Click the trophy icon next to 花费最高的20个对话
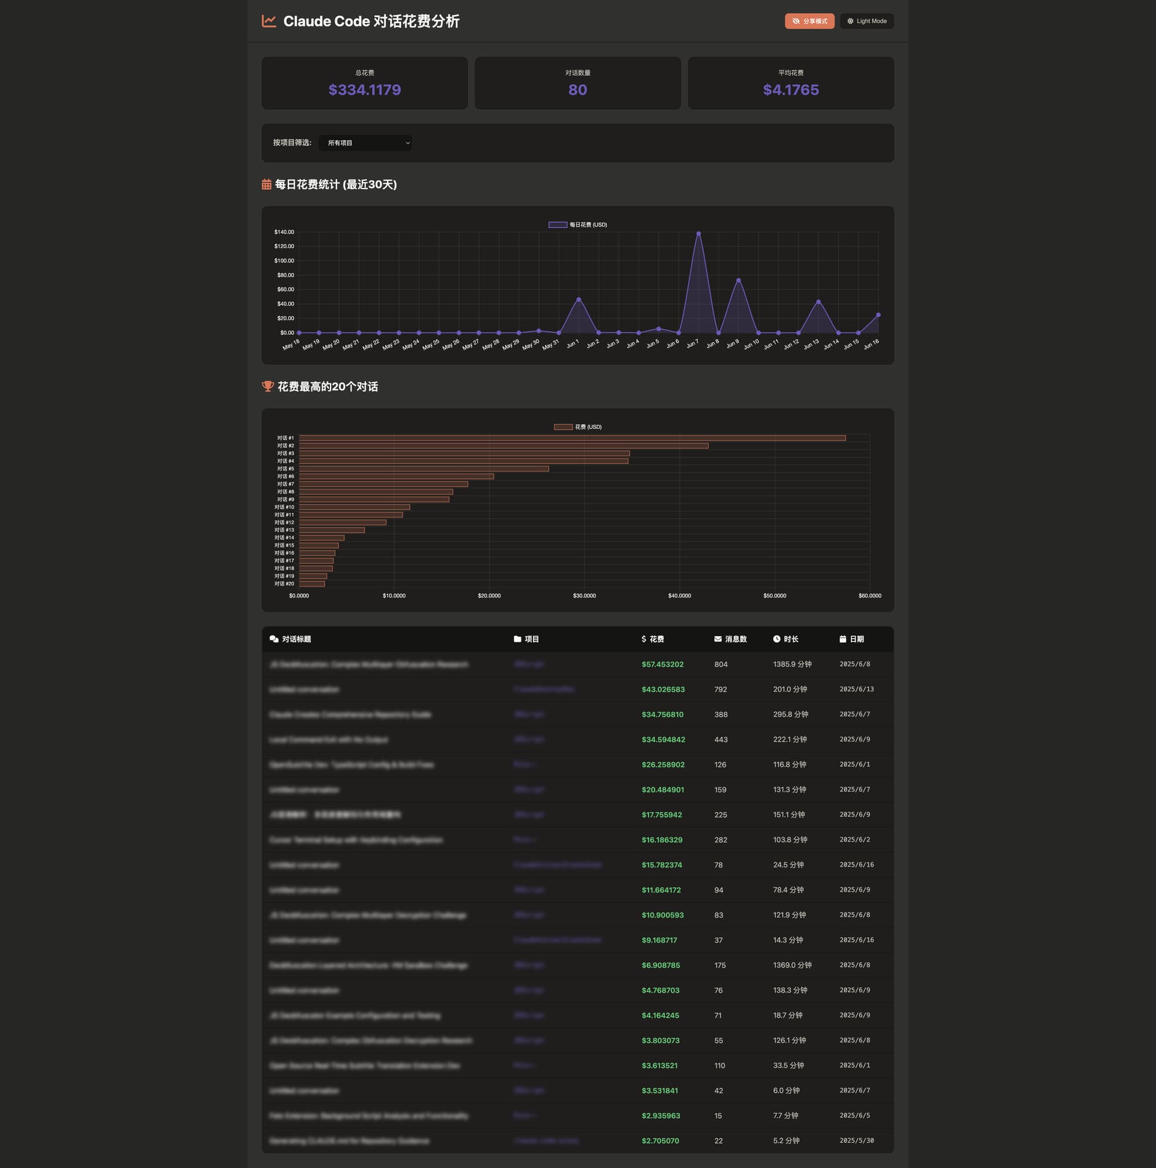Viewport: 1156px width, 1168px height. click(268, 386)
